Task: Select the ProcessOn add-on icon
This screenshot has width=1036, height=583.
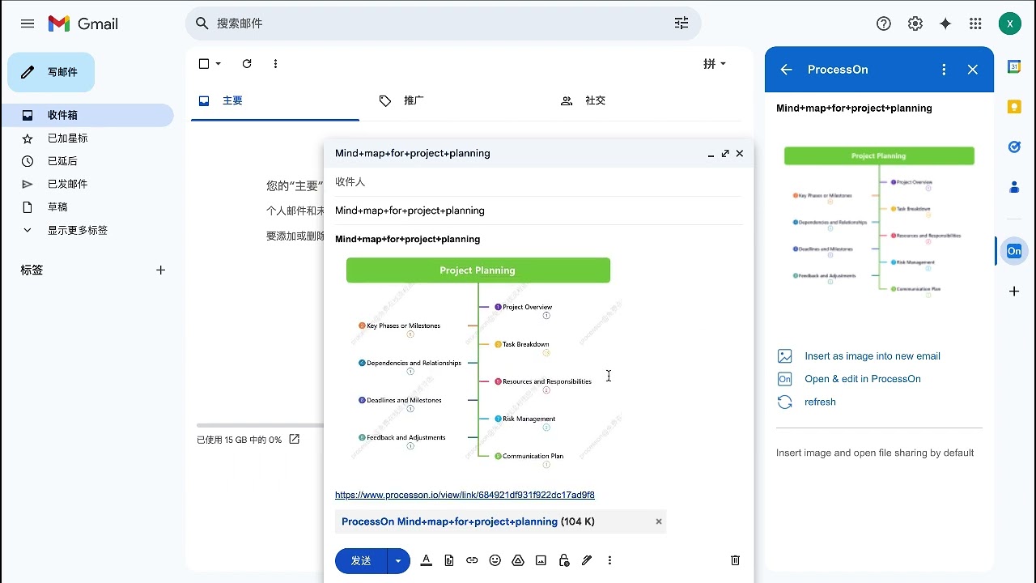Action: tap(1014, 251)
